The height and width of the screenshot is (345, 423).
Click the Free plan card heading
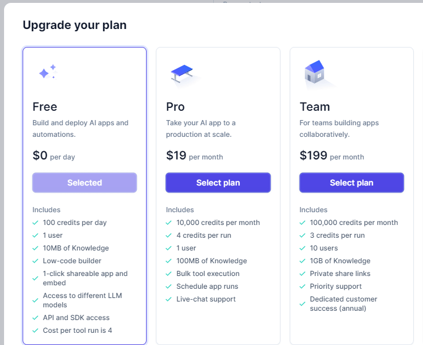pos(45,107)
